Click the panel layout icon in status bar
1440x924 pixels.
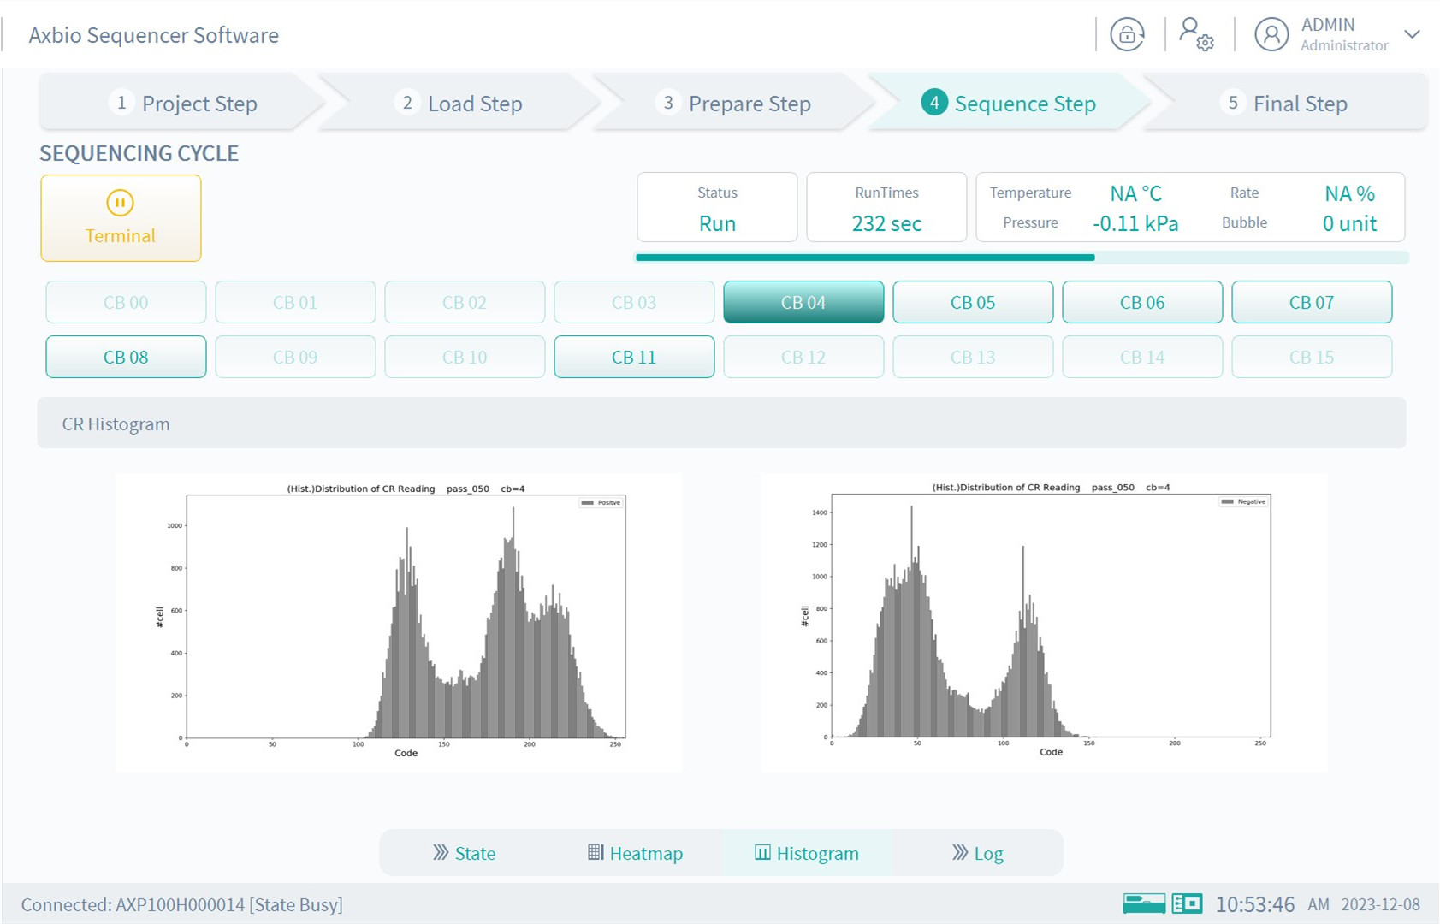tap(1187, 903)
